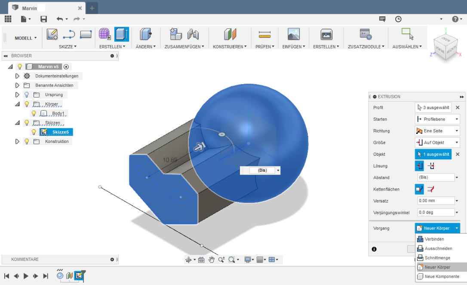This screenshot has width=467, height=285.
Task: Select the Rectangle sketch tool
Action: 86,34
